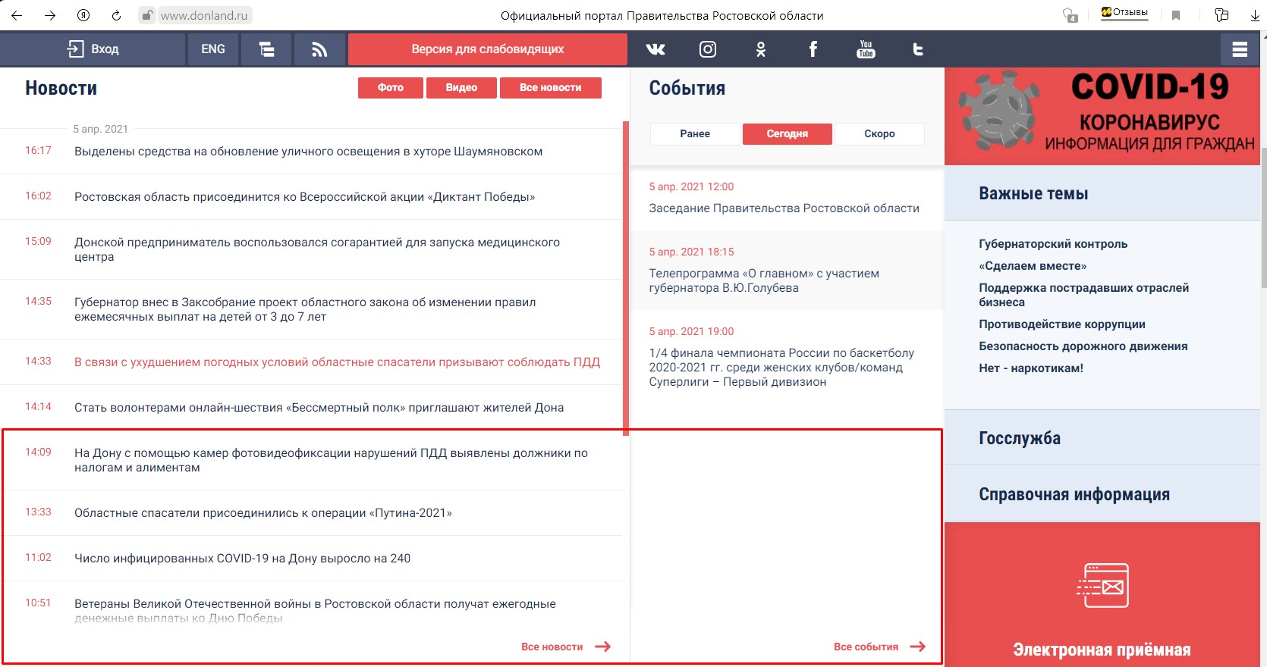The height and width of the screenshot is (667, 1267).
Task: Click the browser address bar www.donland.ru
Action: point(204,15)
